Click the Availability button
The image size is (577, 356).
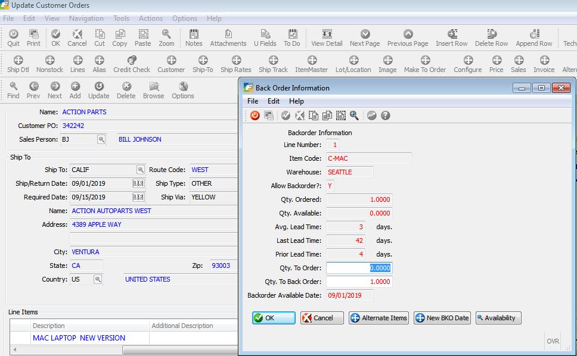coord(498,318)
